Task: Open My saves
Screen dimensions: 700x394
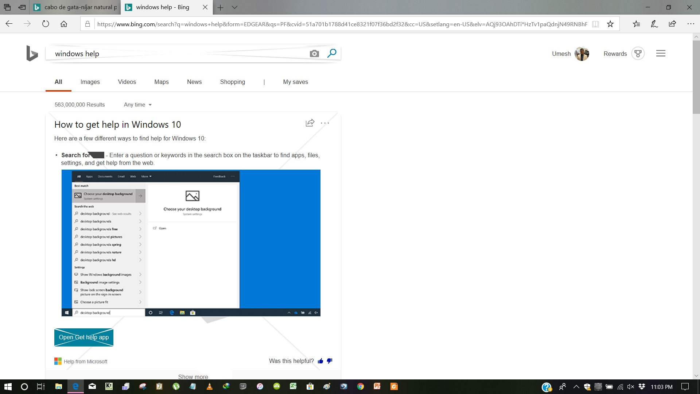Action: tap(296, 82)
